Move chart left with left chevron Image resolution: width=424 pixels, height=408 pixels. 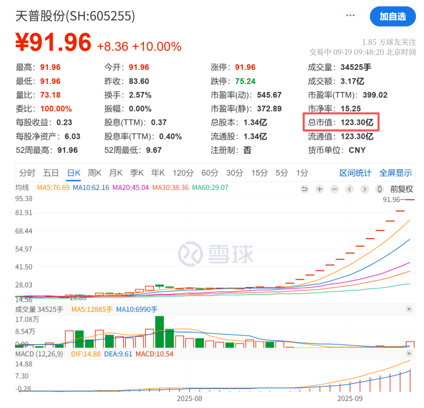pyautogui.click(x=350, y=189)
